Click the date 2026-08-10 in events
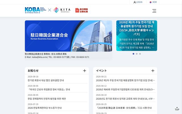 [101, 95]
